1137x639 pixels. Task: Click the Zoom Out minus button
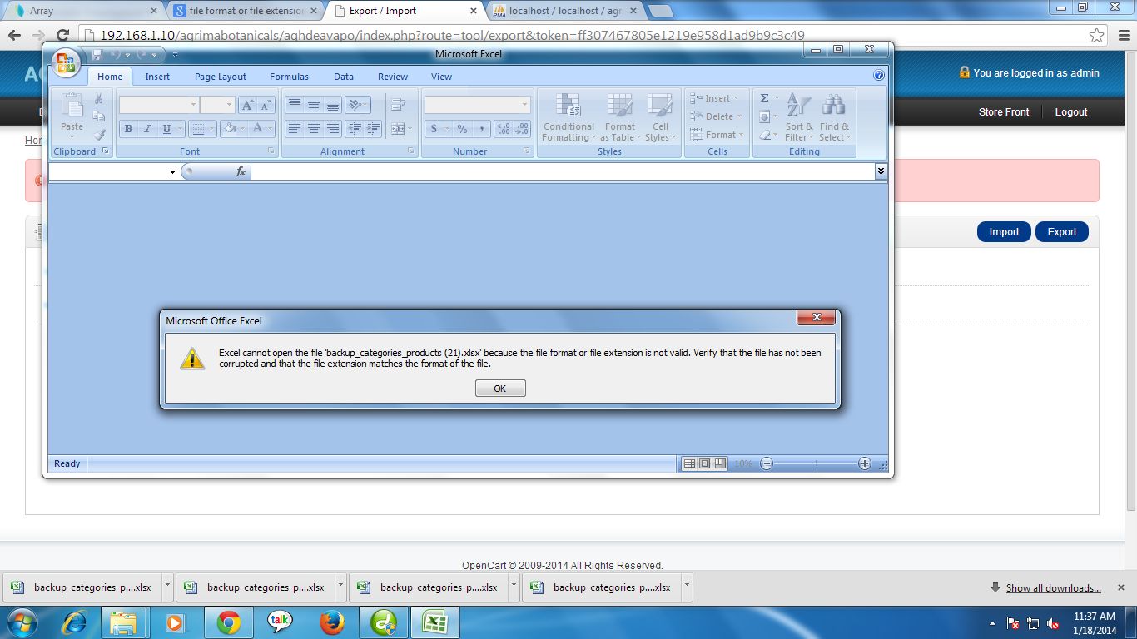click(x=767, y=463)
